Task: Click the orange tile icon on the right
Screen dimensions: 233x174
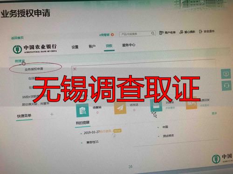Action: tap(191, 103)
